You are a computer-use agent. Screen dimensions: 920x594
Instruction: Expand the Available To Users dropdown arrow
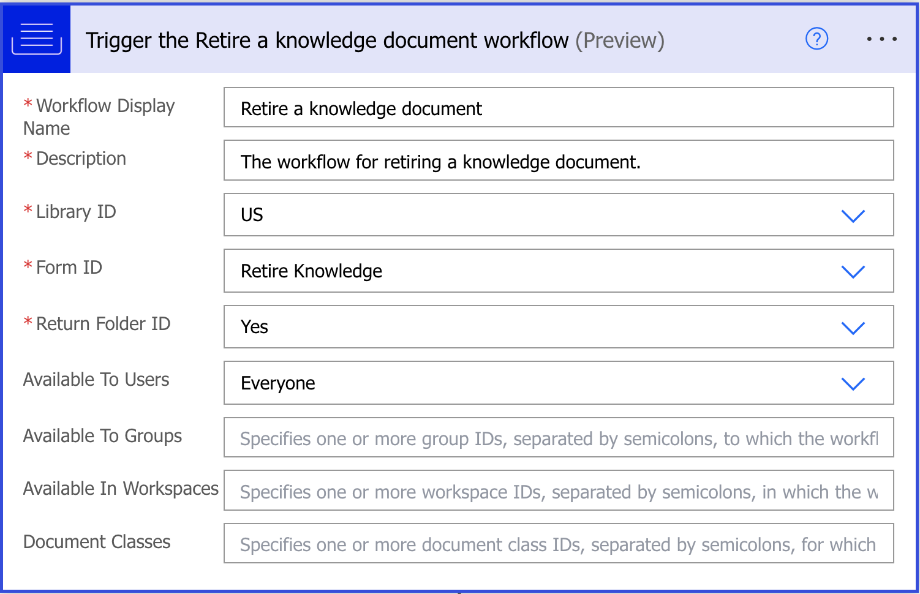[853, 383]
